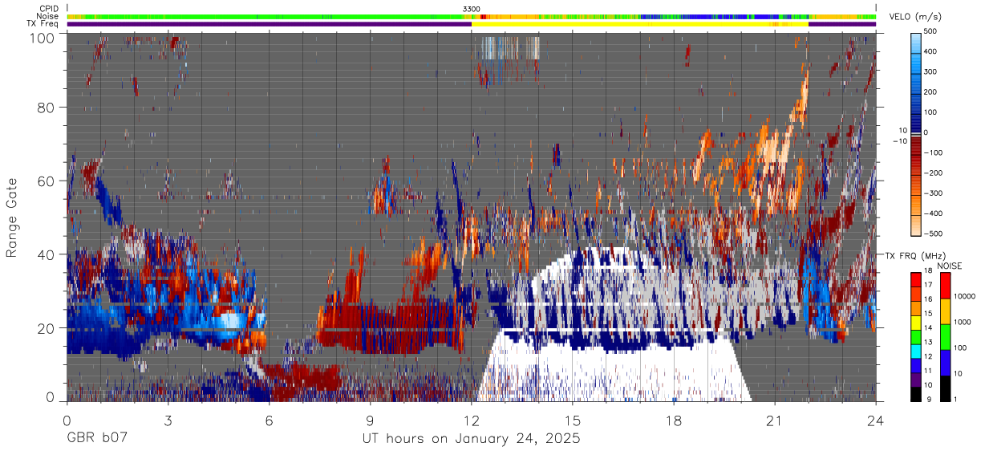Click "40" on the Range Gate axis
Image resolution: width=985 pixels, height=455 pixels.
tap(46, 254)
